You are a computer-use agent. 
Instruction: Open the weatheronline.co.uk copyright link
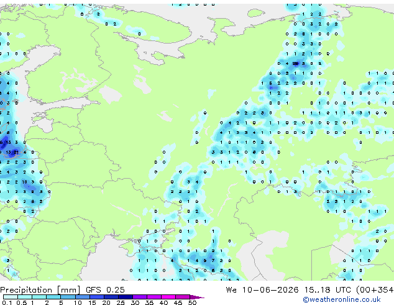341,299
